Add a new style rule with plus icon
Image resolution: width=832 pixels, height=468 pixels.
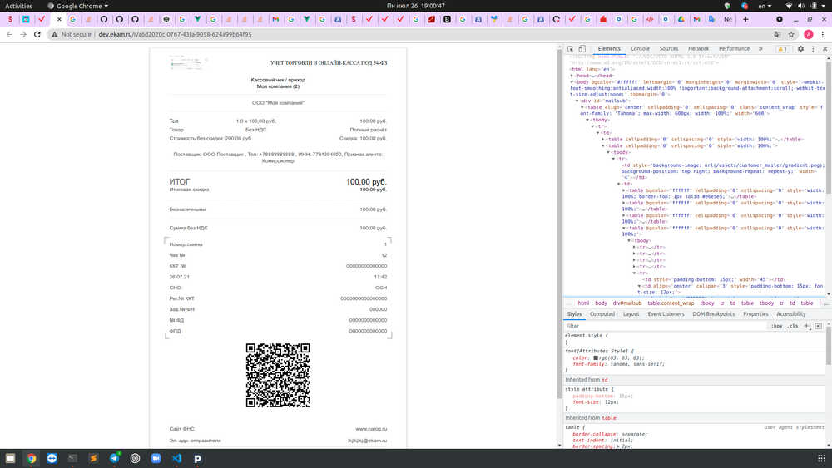[806, 326]
